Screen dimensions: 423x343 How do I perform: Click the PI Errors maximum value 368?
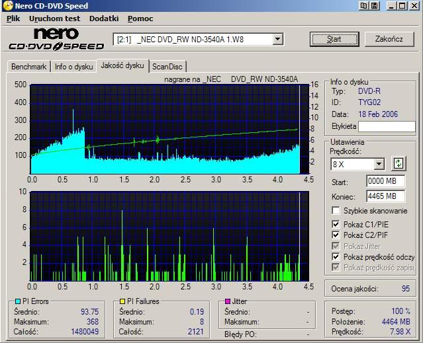[x=93, y=321]
